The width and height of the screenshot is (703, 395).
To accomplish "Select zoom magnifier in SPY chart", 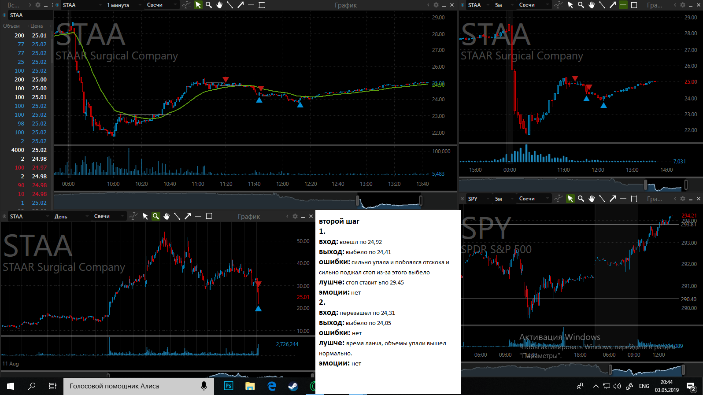I will 581,199.
